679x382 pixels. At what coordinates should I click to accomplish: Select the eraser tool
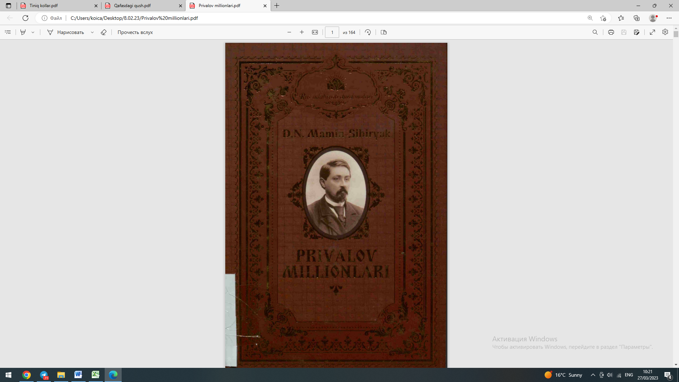(x=104, y=32)
